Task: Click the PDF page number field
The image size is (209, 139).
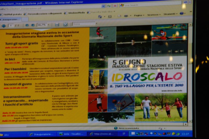Action: click(x=11, y=25)
